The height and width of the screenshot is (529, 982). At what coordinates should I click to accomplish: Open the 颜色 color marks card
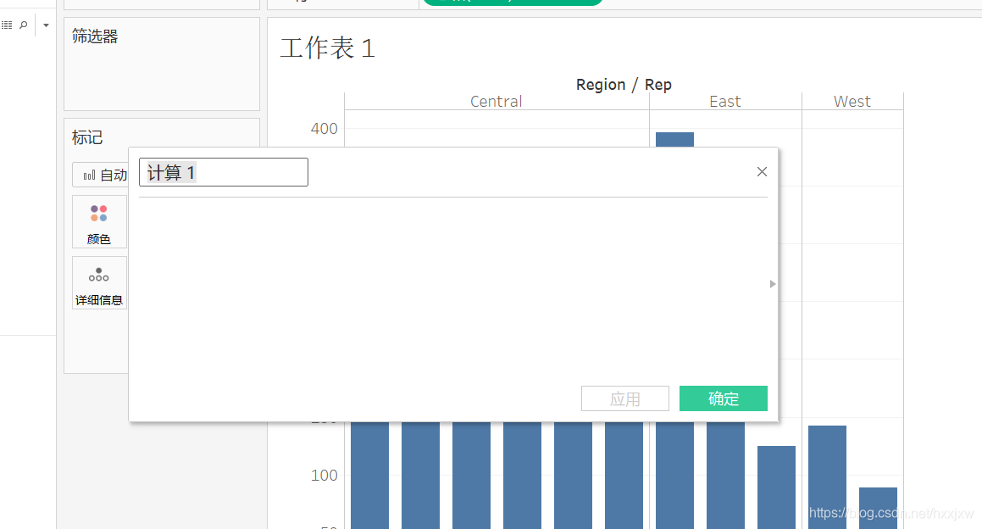[99, 222]
